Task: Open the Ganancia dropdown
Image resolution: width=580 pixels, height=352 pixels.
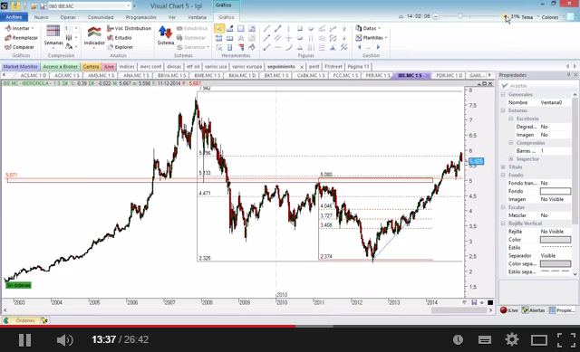Action: coord(192,47)
